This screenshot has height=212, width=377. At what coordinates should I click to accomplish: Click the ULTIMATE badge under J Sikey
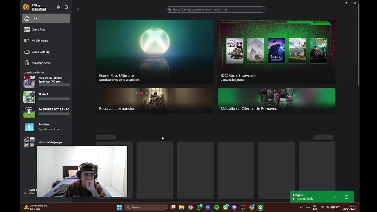click(39, 9)
